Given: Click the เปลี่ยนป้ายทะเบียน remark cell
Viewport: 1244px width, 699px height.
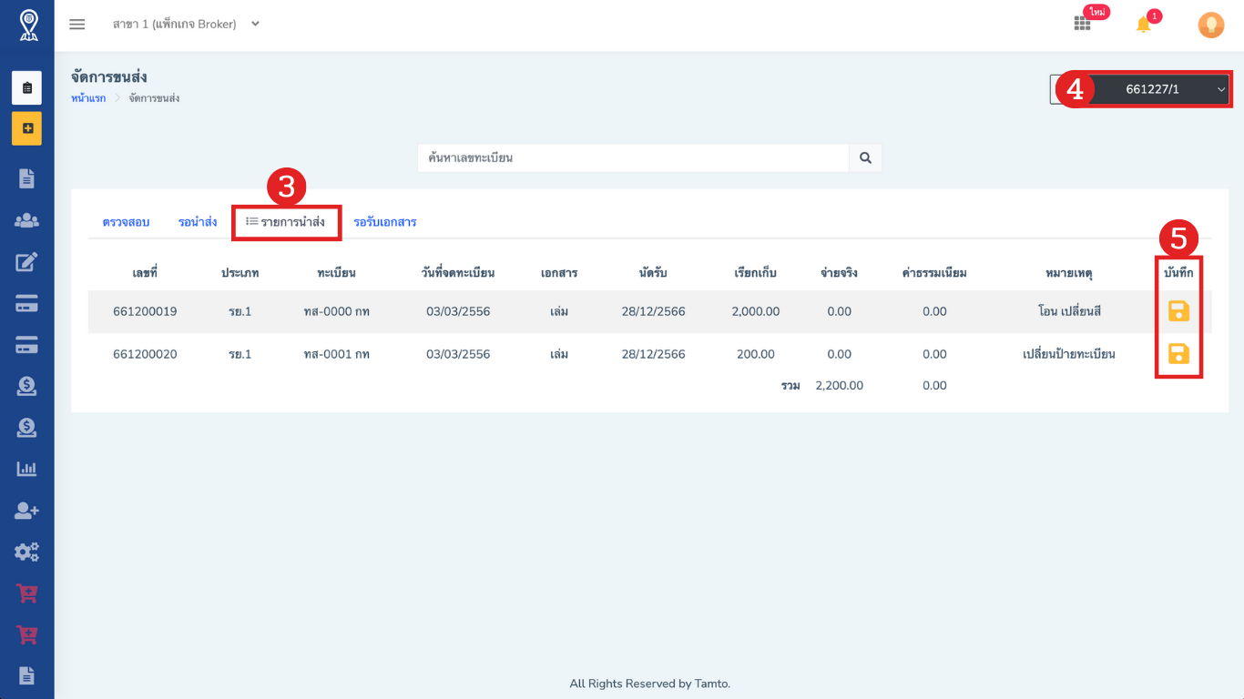Looking at the screenshot, I should click(1069, 354).
